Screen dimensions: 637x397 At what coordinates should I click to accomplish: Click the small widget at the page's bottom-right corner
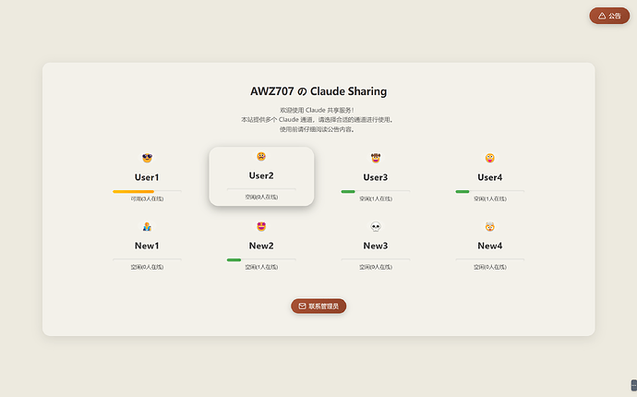(633, 385)
